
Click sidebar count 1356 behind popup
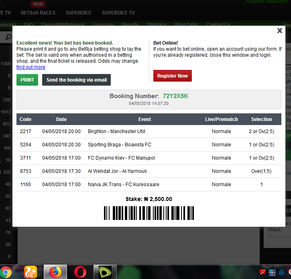[6, 64]
